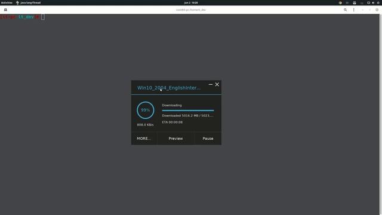Minimize the download progress dialog
This screenshot has width=382, height=215.
pos(211,84)
